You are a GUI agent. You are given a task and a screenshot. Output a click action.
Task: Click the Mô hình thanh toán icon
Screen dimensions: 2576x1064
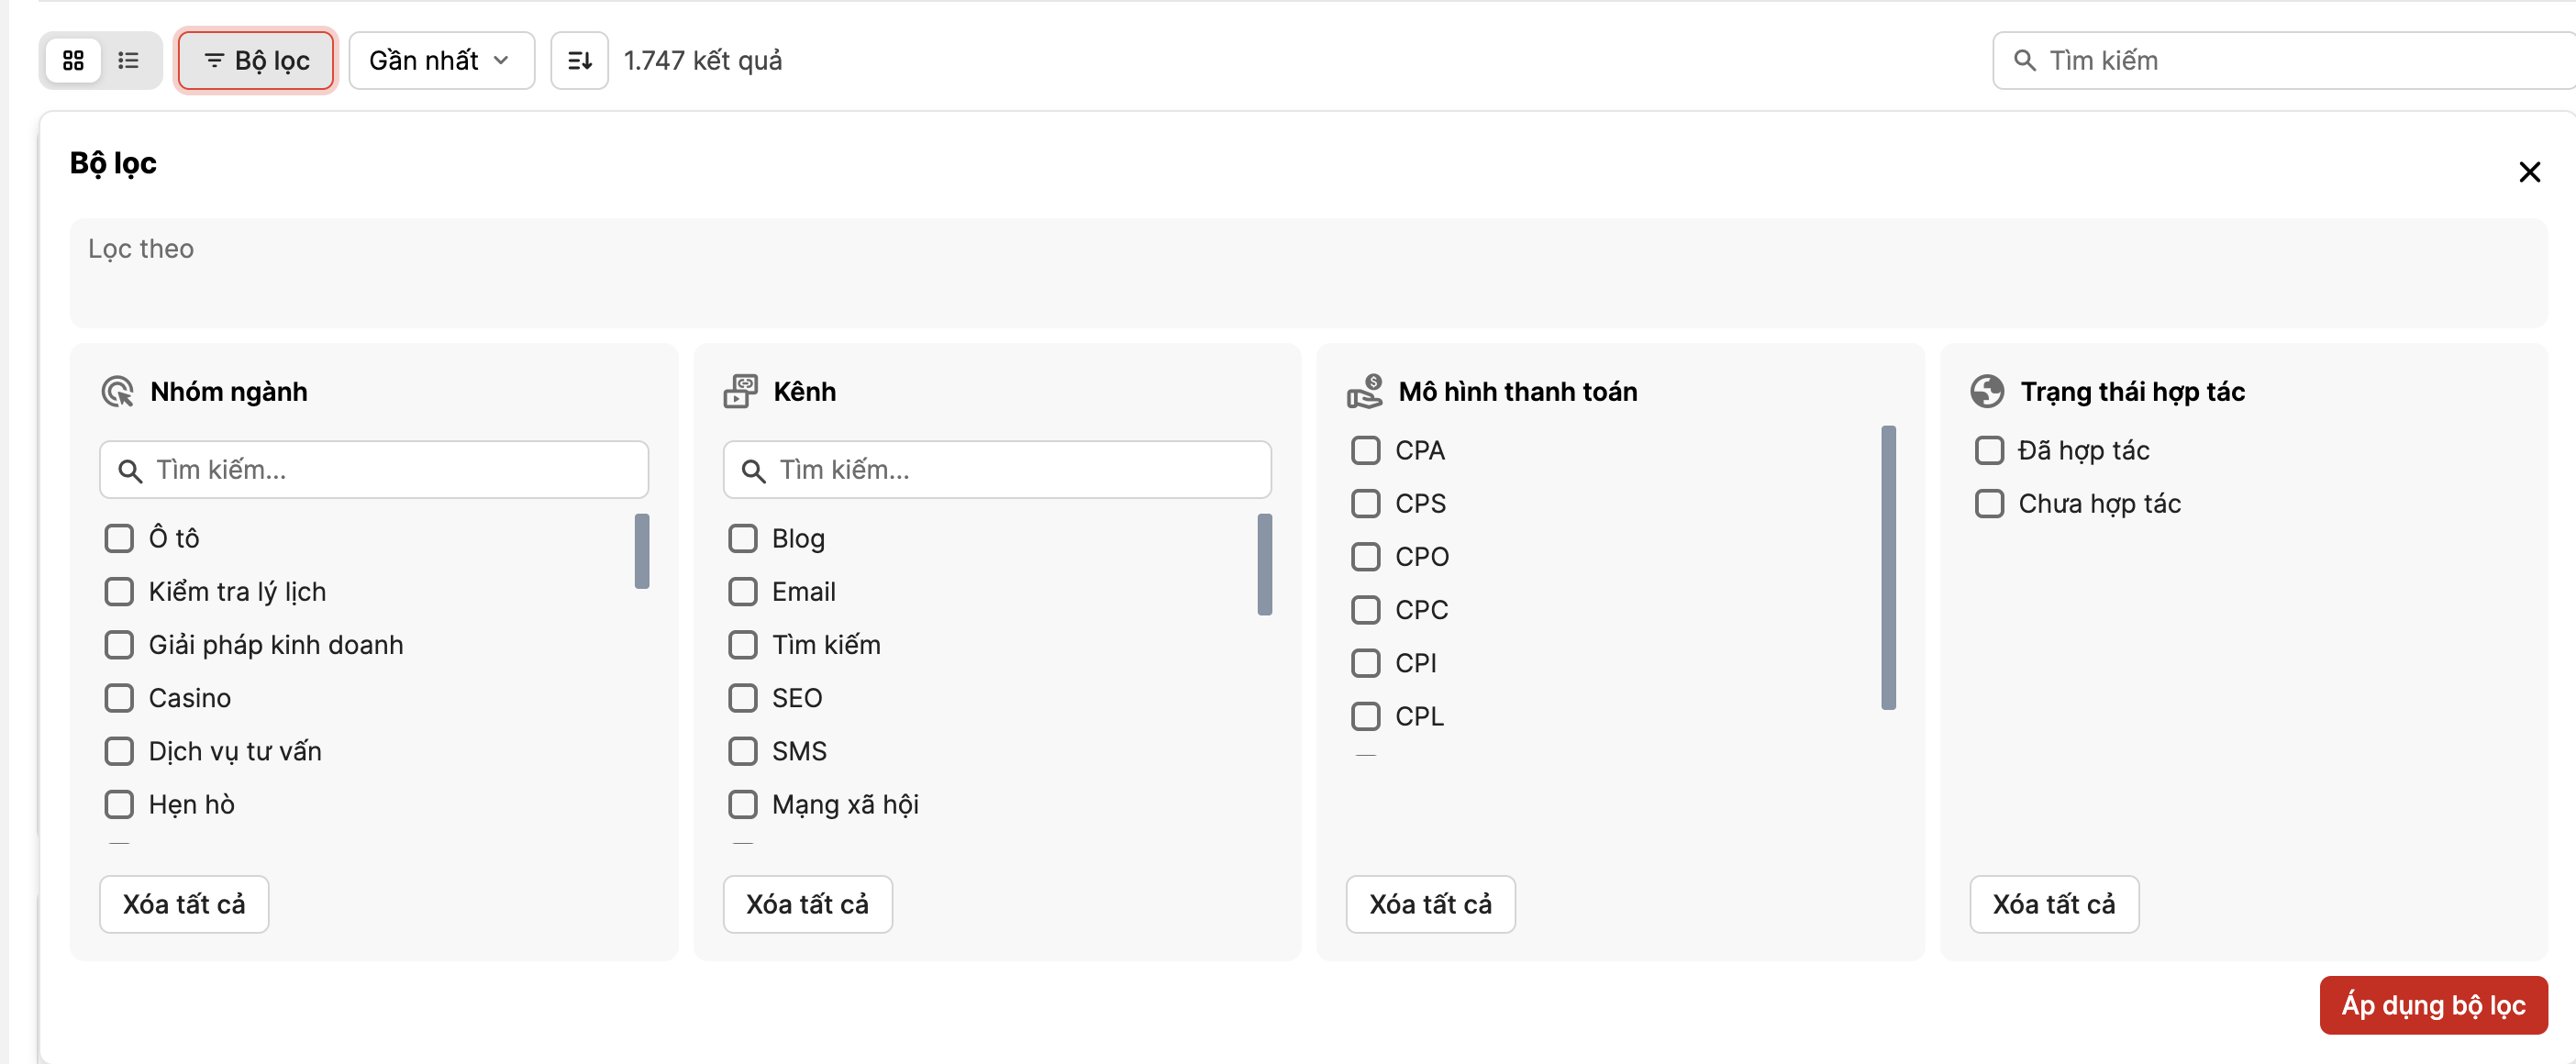click(1364, 392)
